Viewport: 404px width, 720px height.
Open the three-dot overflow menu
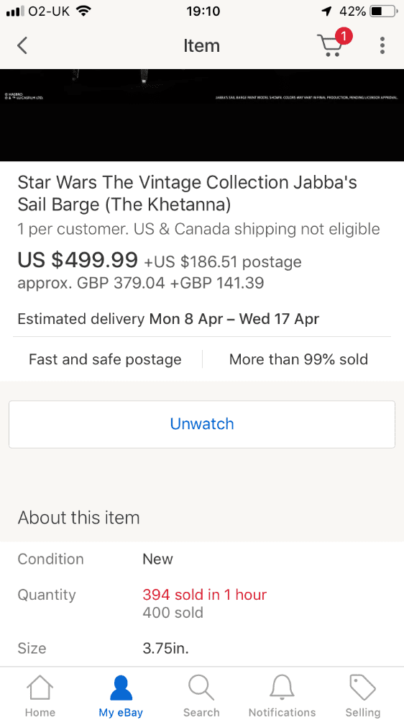coord(382,45)
